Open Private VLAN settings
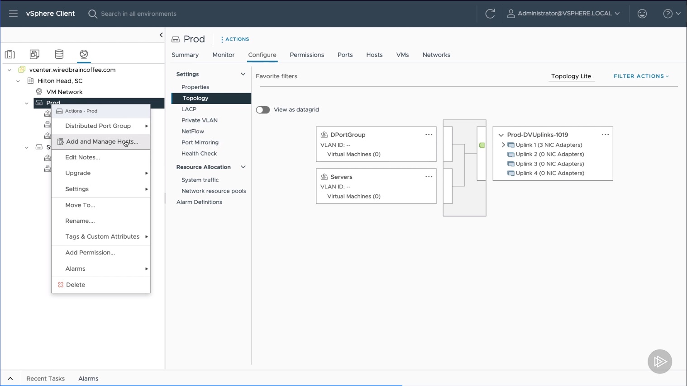 (x=199, y=120)
